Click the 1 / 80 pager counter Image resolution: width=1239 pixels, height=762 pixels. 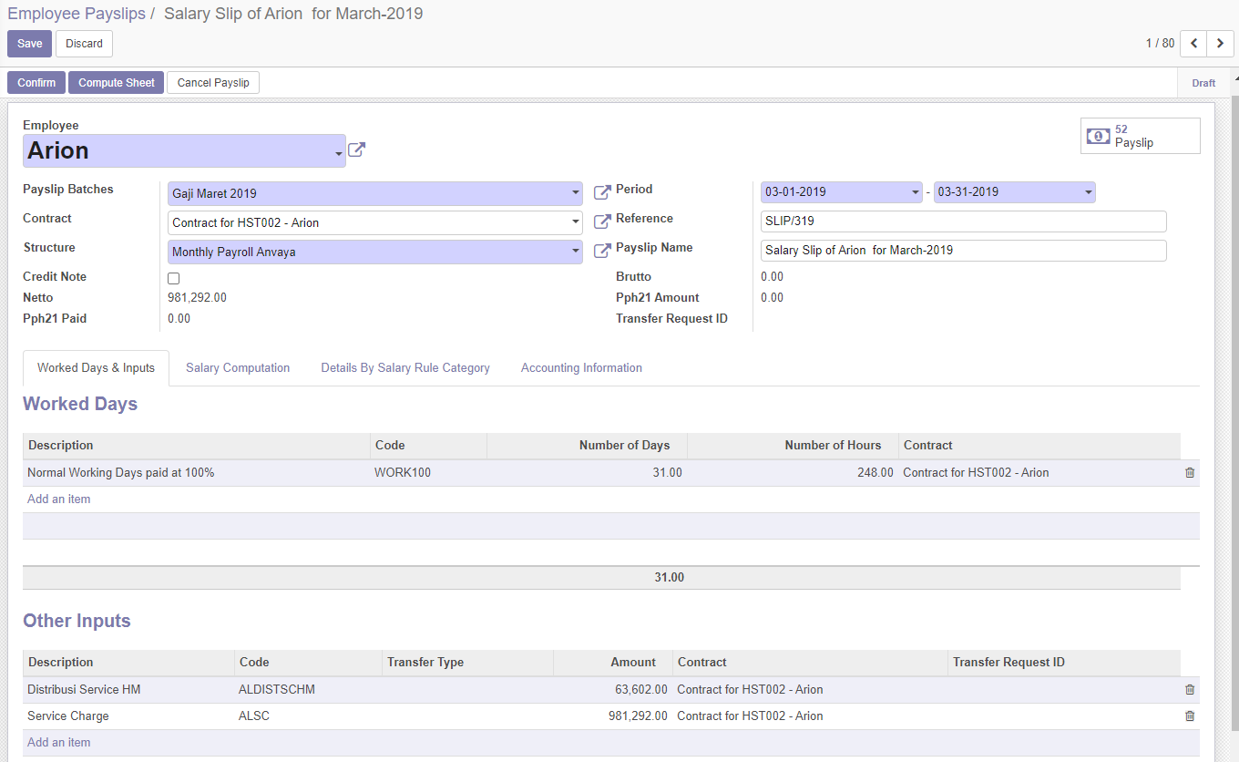(1160, 44)
